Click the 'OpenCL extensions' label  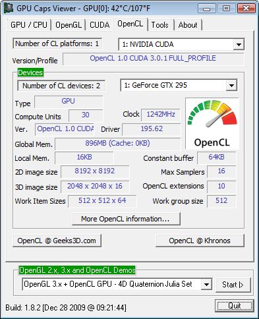pyautogui.click(x=173, y=186)
